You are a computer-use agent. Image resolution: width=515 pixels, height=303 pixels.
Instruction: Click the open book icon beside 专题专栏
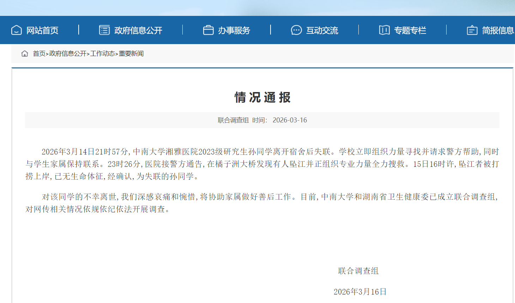point(384,30)
